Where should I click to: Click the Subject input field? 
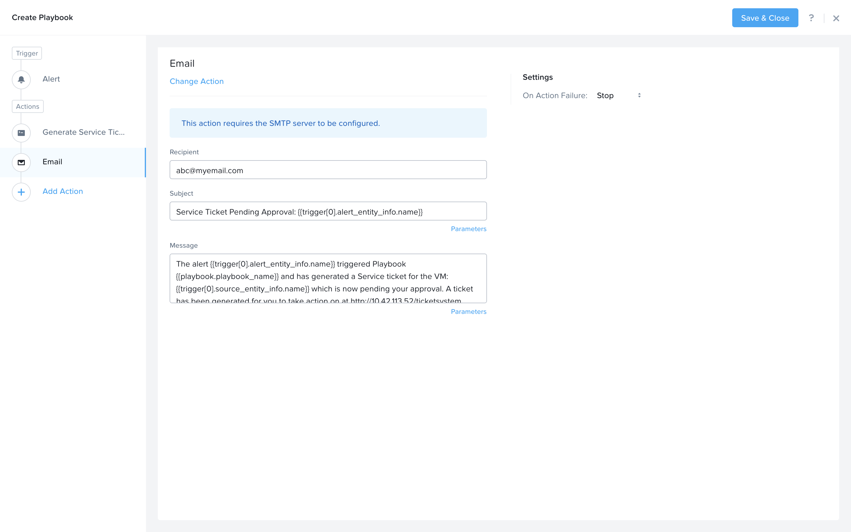(x=328, y=211)
